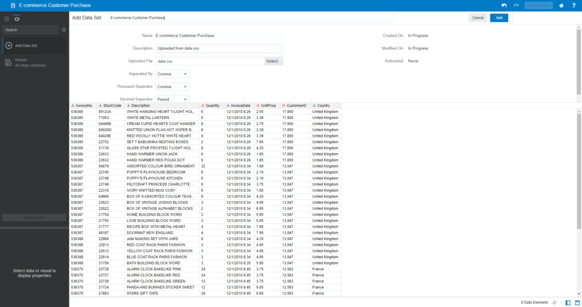Click the StockCode column type icon

[x=100, y=106]
